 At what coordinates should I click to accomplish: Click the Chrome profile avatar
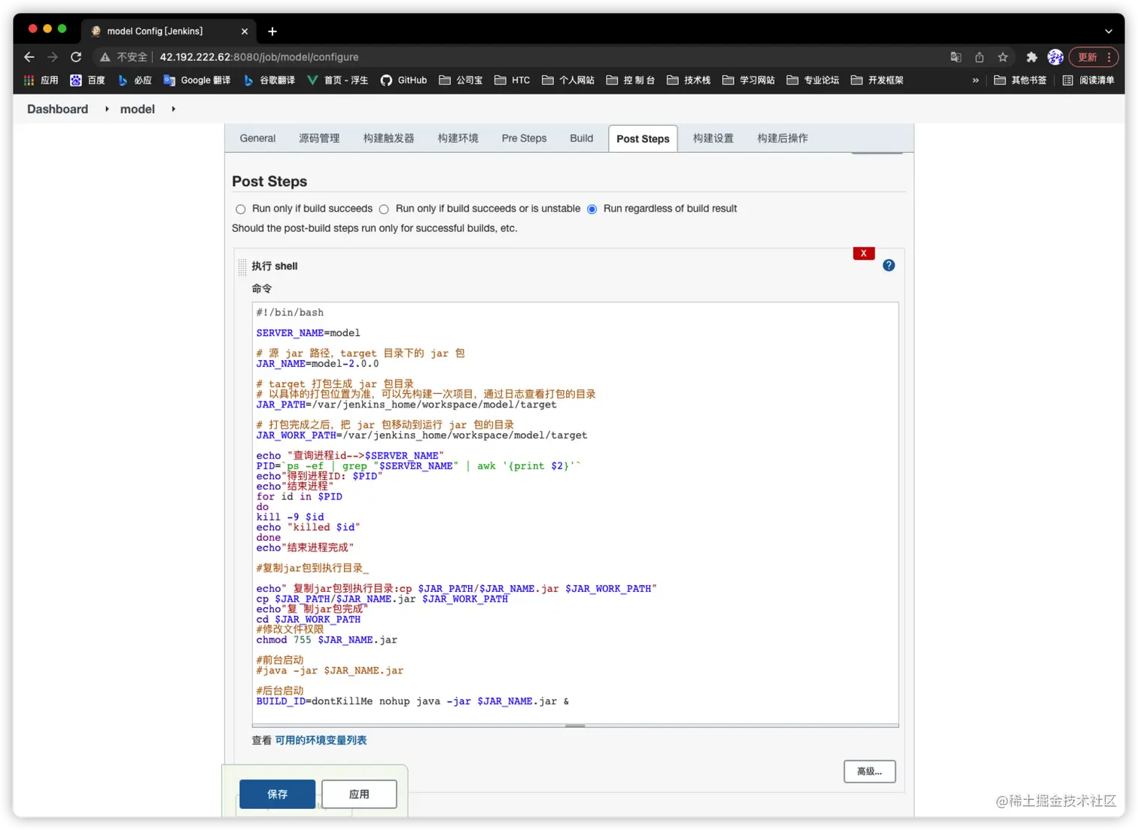coord(1055,56)
